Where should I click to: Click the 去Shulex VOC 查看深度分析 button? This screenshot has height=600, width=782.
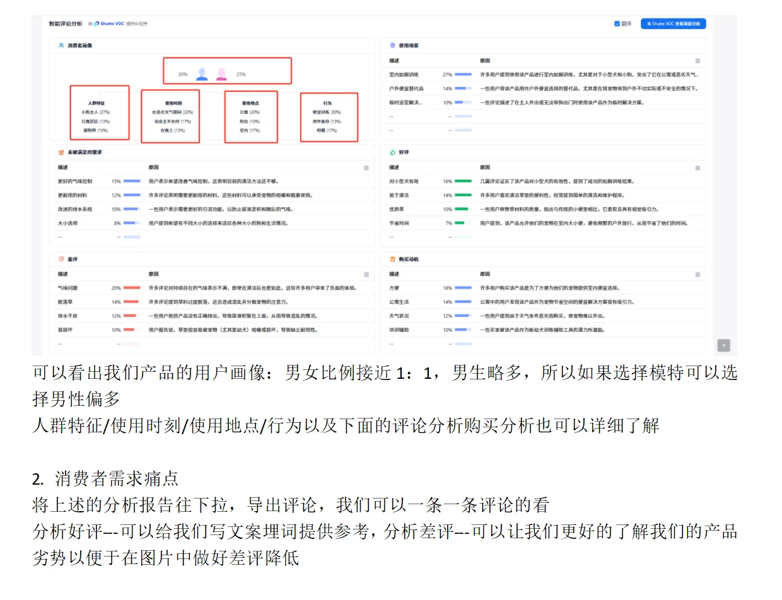pos(675,23)
